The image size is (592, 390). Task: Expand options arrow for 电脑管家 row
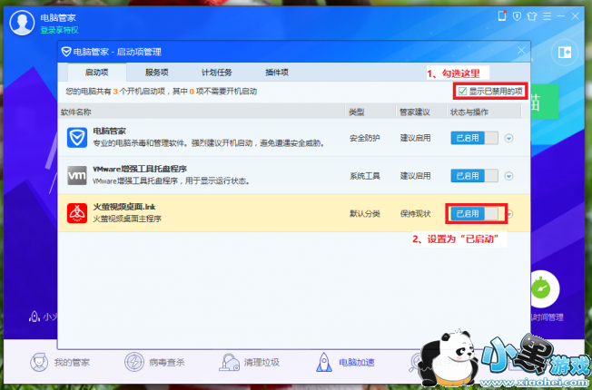point(509,138)
